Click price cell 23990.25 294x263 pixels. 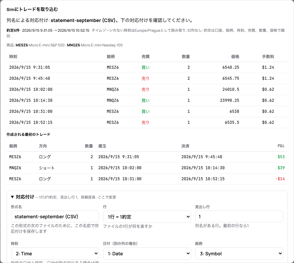[230, 100]
